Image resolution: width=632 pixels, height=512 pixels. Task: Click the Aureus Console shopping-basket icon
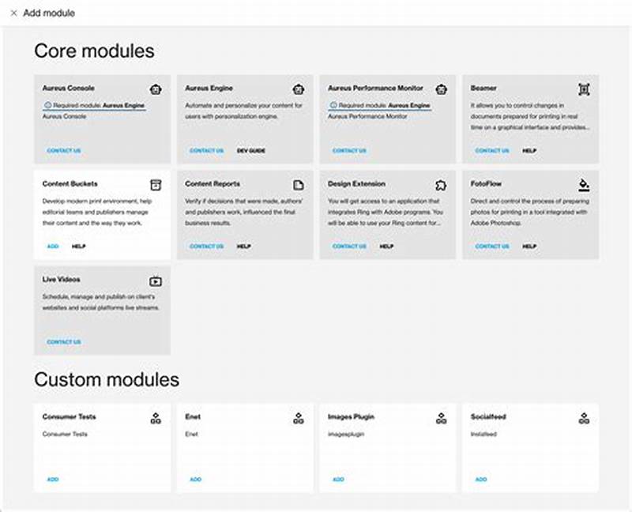(x=156, y=88)
